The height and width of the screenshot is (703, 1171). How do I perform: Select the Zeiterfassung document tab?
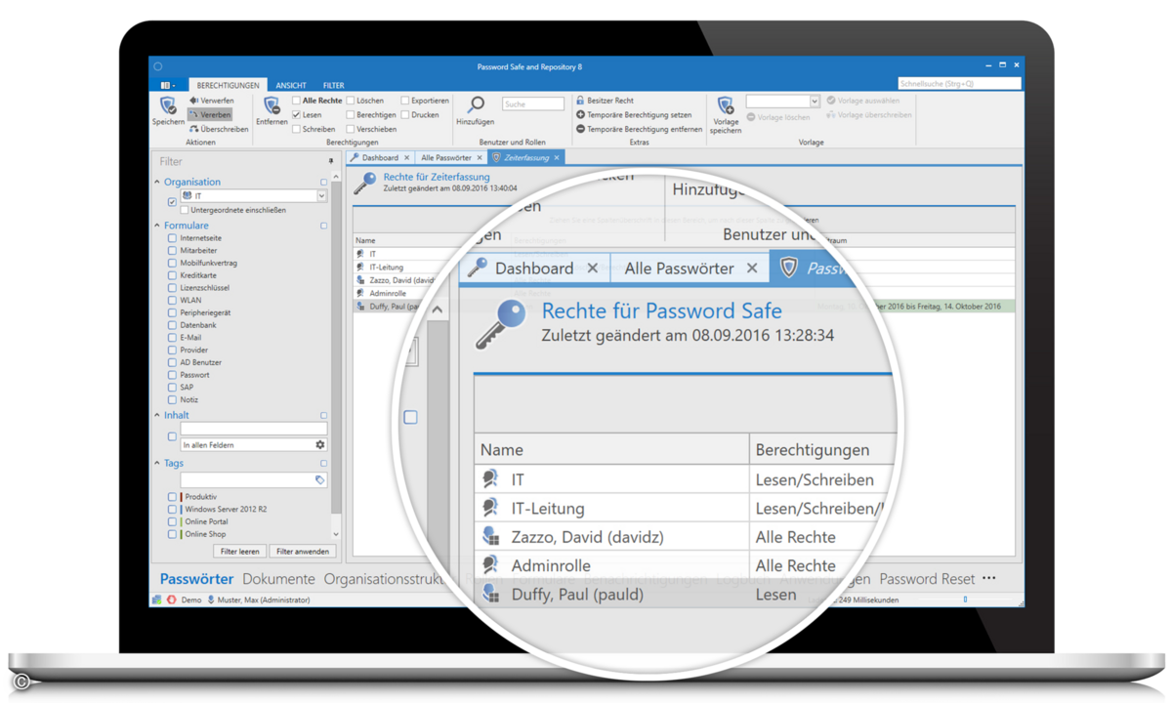pyautogui.click(x=525, y=157)
